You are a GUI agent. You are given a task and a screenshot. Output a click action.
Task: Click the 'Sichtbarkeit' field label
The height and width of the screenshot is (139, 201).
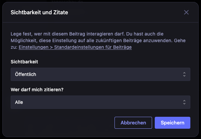24,62
